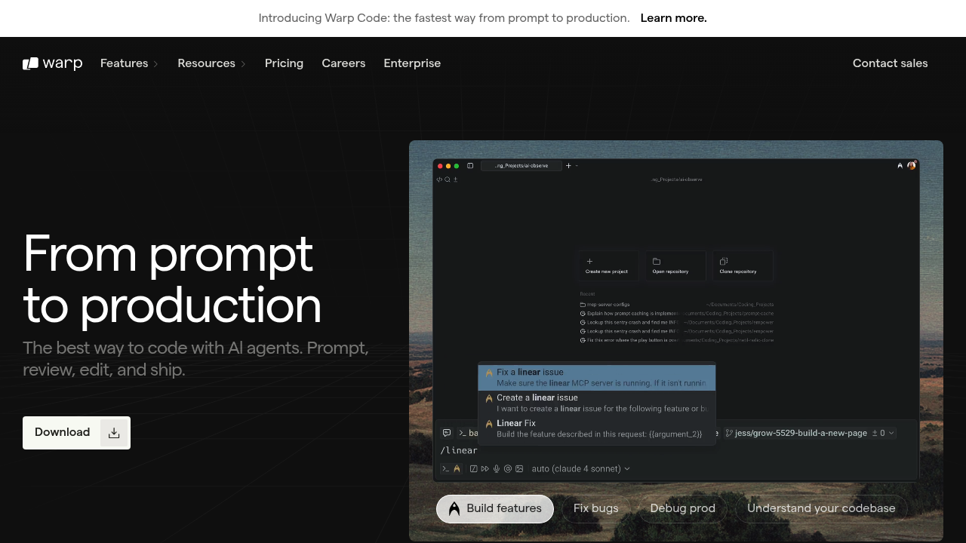The width and height of the screenshot is (966, 543).
Task: Click the fast-forward icon in the prompt toolbar
Action: pos(485,469)
